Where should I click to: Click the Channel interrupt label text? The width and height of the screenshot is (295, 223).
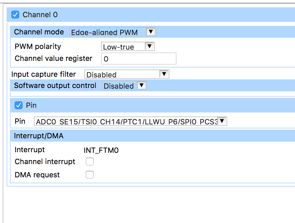tap(45, 162)
